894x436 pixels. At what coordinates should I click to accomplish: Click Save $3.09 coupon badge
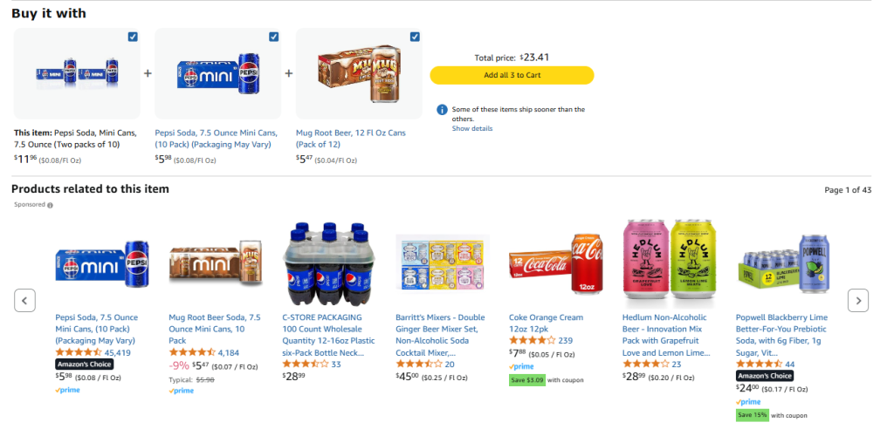[527, 380]
